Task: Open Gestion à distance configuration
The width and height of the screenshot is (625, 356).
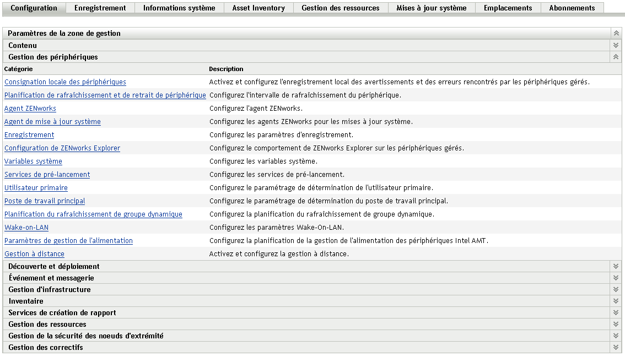Action: [x=34, y=253]
